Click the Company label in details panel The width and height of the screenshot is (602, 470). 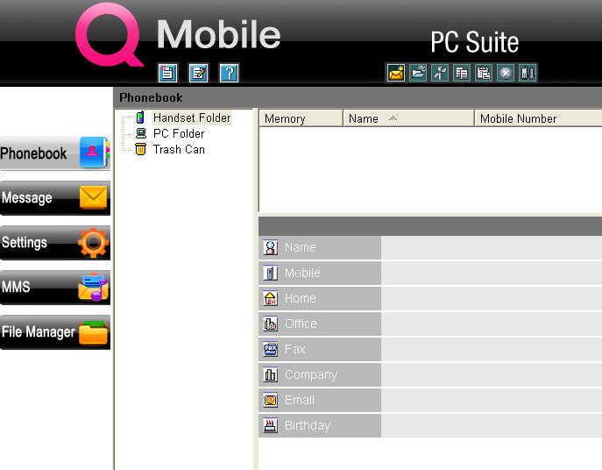pos(311,374)
